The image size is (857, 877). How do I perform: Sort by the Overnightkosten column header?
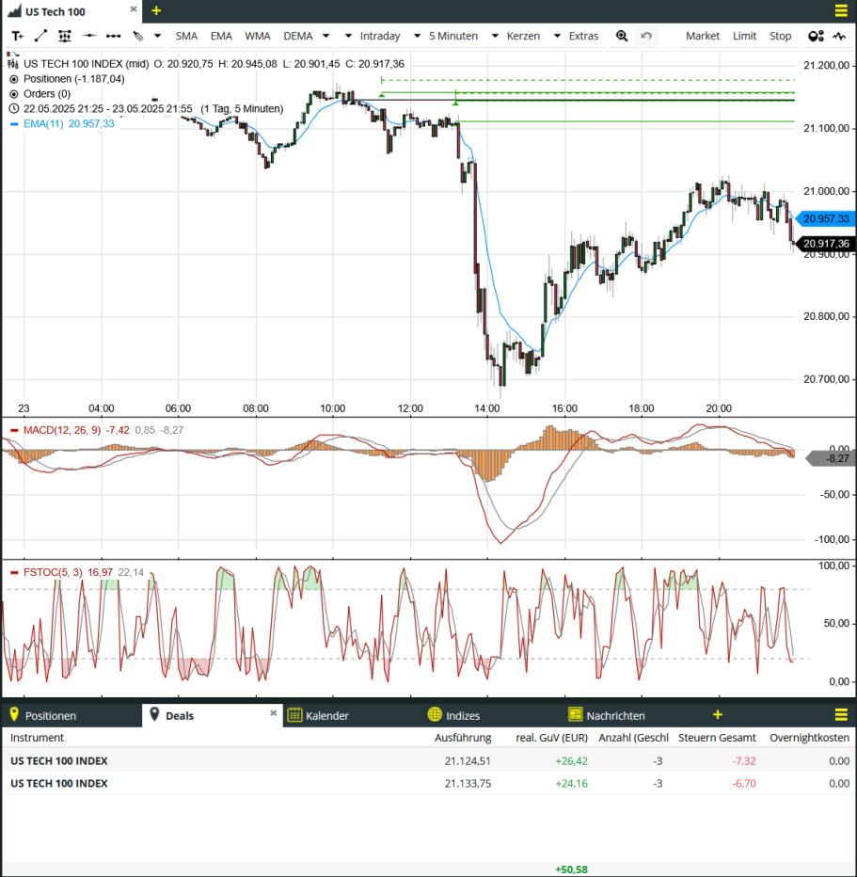809,738
